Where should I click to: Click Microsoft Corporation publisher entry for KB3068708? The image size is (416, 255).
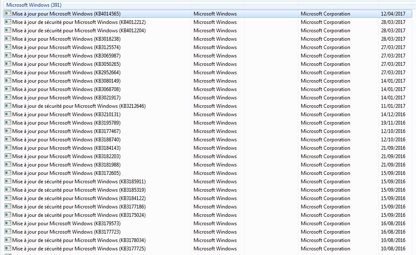326,89
